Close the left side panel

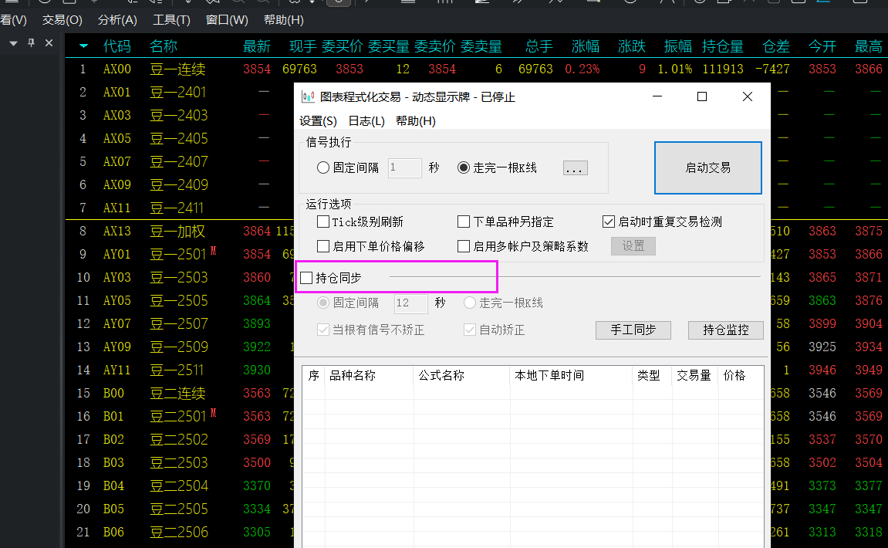pyautogui.click(x=49, y=43)
